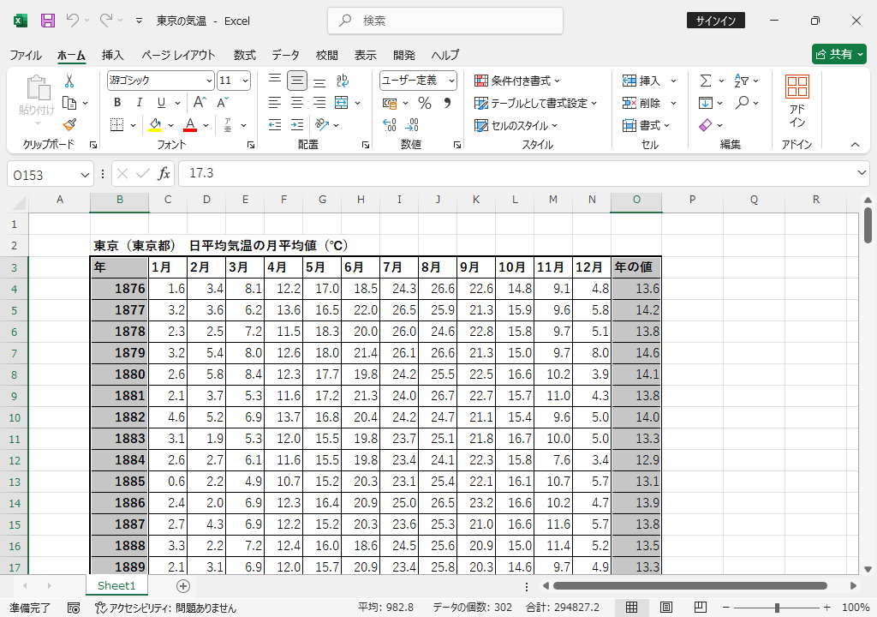Decrease decimal places

pyautogui.click(x=412, y=125)
